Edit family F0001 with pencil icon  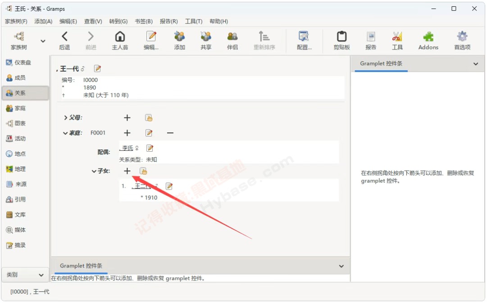149,133
